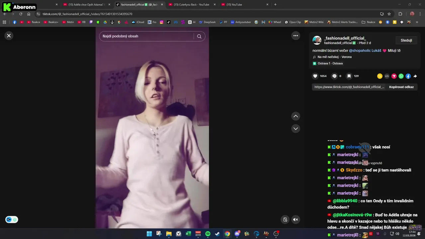
Task: Open the Chrome profile avatar
Action: click(x=412, y=14)
